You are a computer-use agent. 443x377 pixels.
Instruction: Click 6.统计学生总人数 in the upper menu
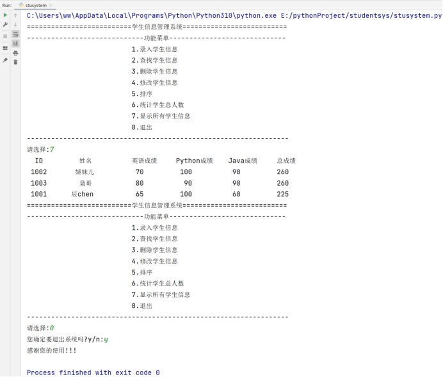coord(157,105)
